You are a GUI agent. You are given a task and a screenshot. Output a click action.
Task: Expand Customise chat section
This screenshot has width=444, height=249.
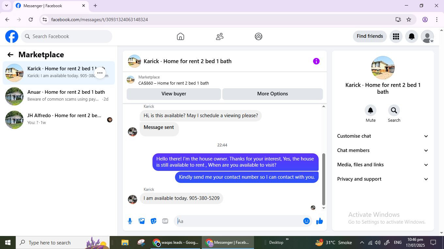[383, 136]
